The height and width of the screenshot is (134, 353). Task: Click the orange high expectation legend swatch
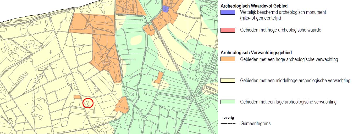point(228,59)
